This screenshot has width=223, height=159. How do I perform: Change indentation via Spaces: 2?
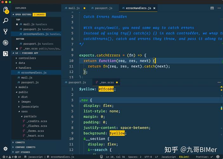tap(135, 157)
